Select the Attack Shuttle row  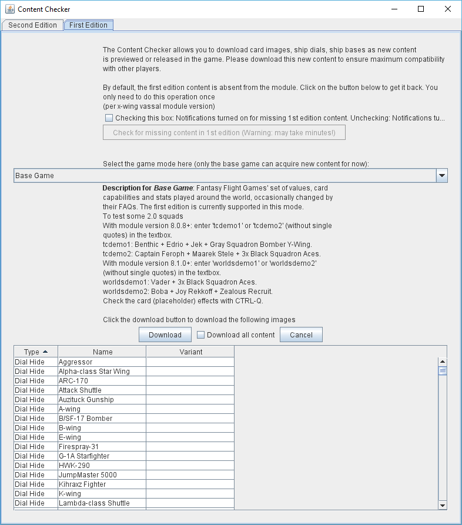[124, 390]
